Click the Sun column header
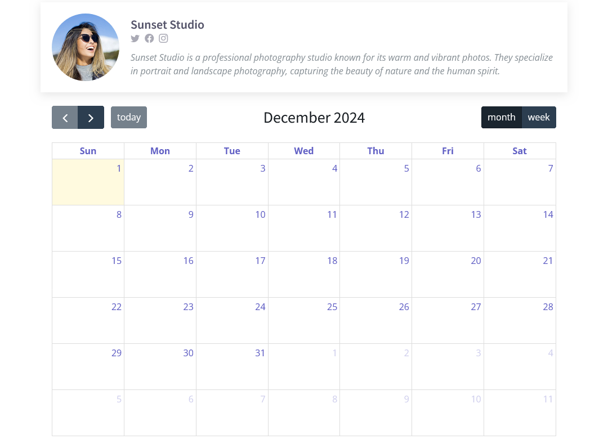 (x=88, y=151)
